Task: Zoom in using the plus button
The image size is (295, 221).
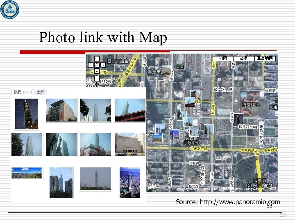Action: pos(97,78)
